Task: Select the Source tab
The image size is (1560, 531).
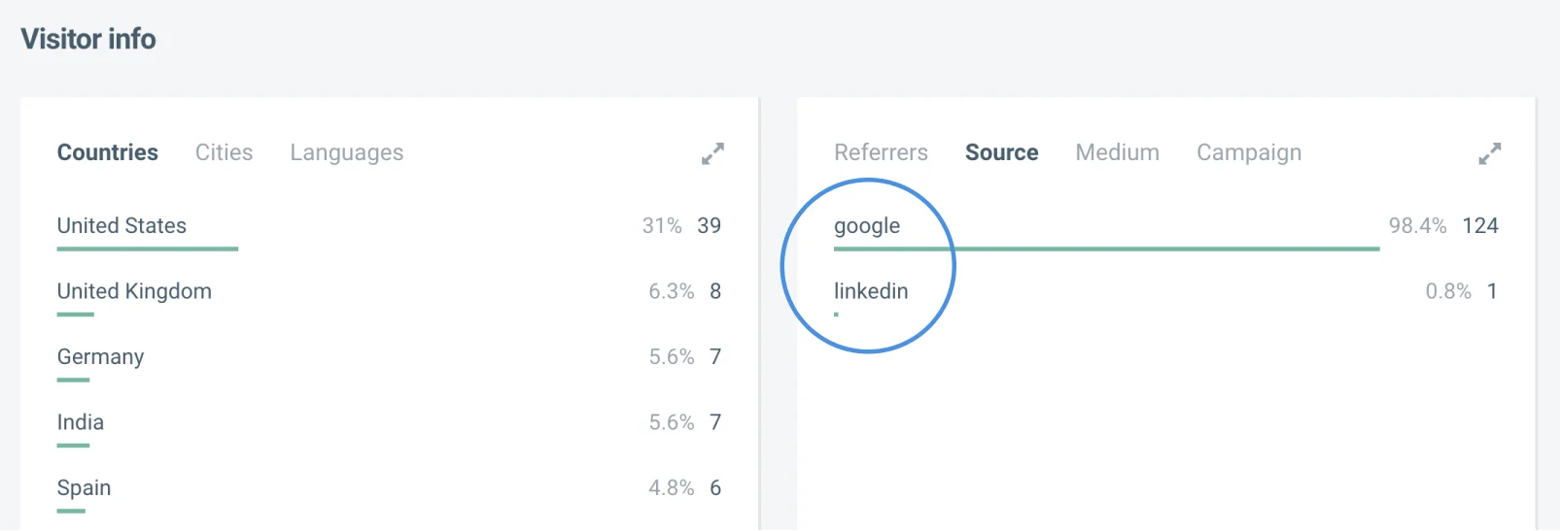Action: (x=1001, y=152)
